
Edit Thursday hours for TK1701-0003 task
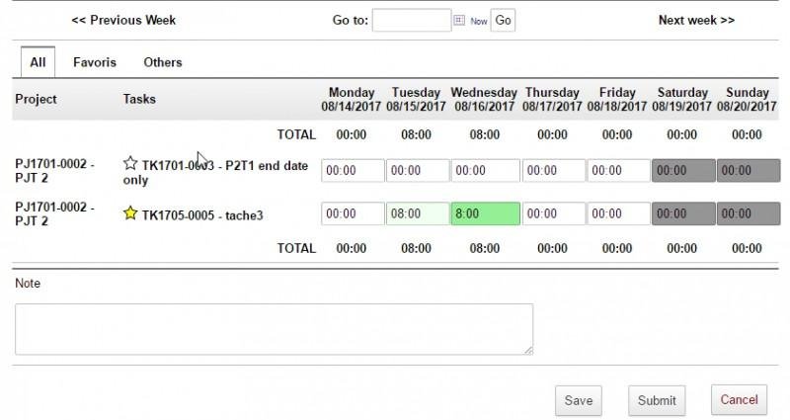click(554, 170)
